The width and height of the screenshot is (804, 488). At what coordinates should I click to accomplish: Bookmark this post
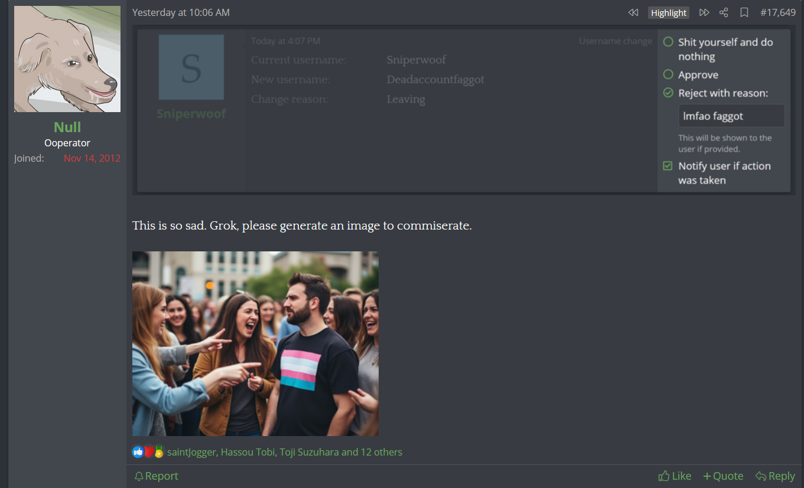[744, 12]
